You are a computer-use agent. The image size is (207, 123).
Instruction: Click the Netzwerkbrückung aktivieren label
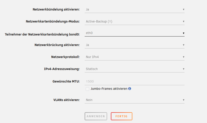pyautogui.click(x=57, y=45)
